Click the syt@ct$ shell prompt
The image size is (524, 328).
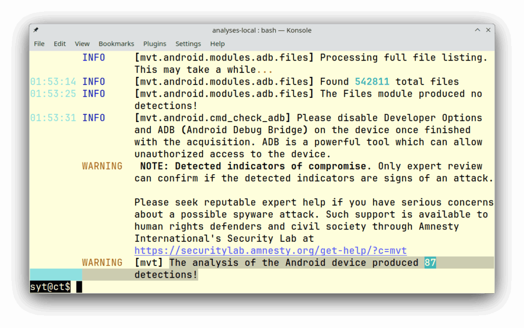tap(49, 287)
